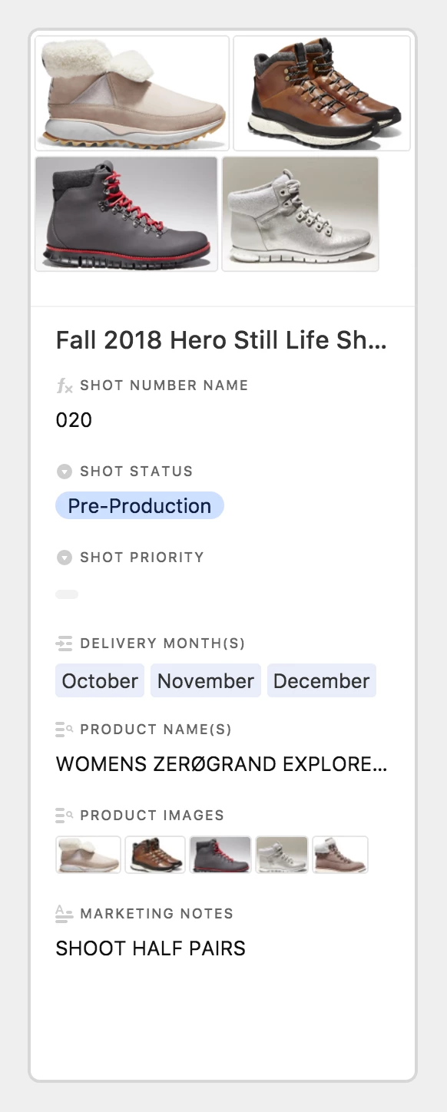This screenshot has width=447, height=1112.
Task: Click the single-select icon beside Shot Priority
Action: tap(65, 558)
